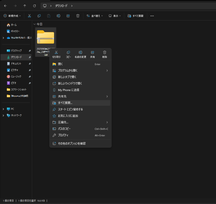Click pin icon beside ミュージック

click(30, 77)
